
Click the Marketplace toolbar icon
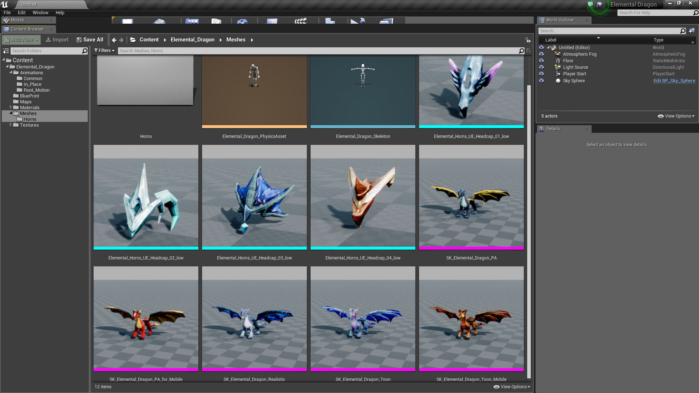216,21
